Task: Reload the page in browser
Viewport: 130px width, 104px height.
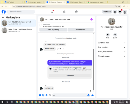Action: click(x=10, y=6)
